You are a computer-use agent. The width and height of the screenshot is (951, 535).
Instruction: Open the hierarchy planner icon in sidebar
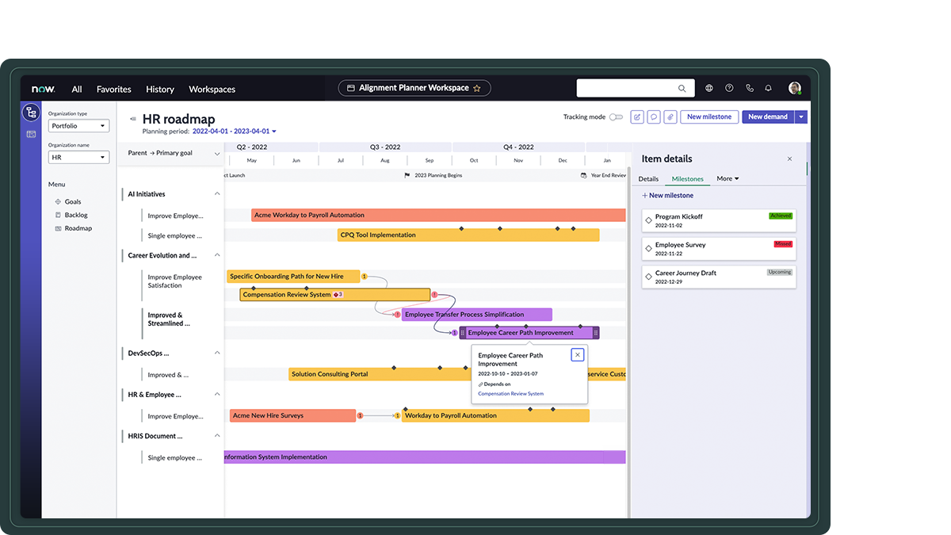[x=31, y=112]
